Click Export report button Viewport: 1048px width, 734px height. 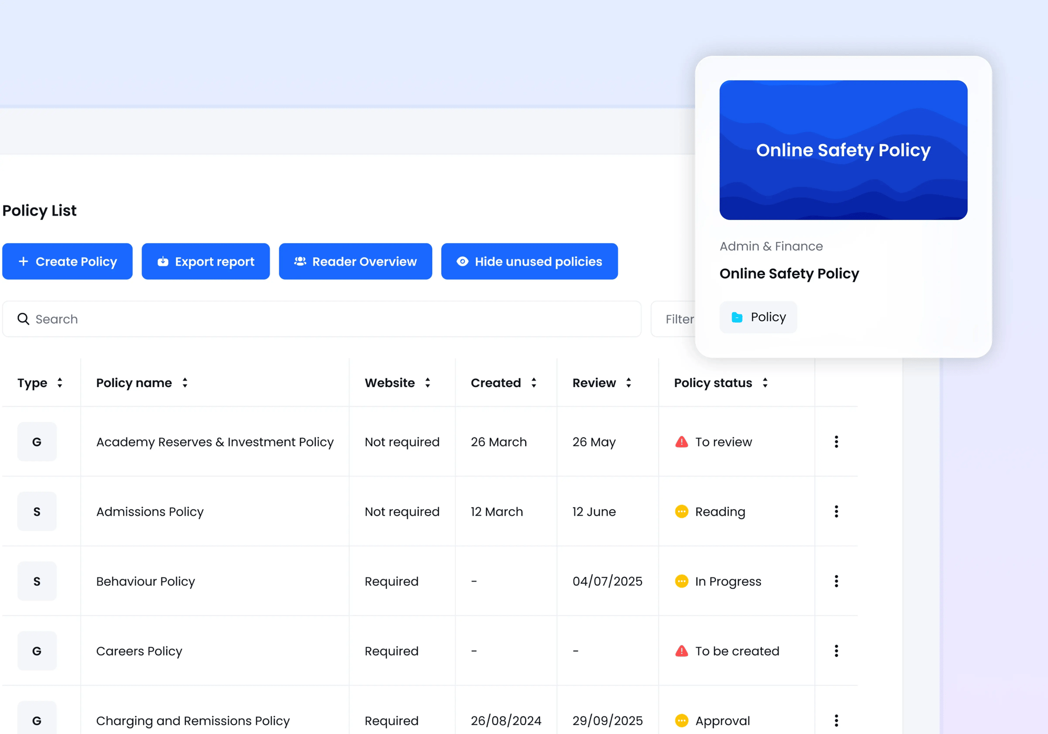pos(205,261)
